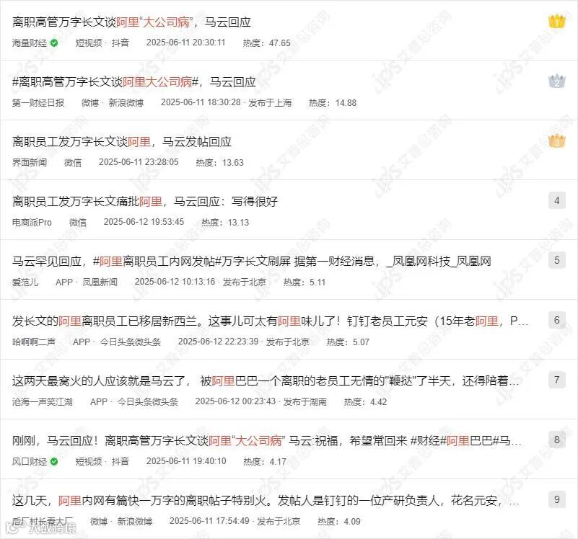Click the gold crown rank 1 badge

[556, 22]
